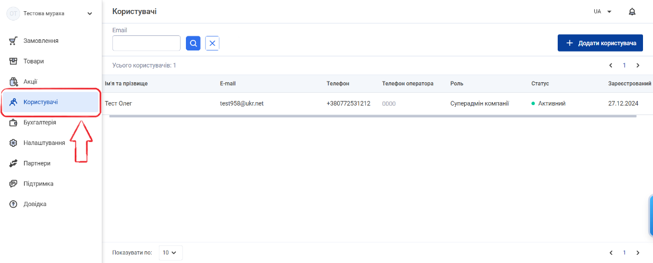Click the Акції bag icon
The width and height of the screenshot is (653, 263).
pos(13,82)
